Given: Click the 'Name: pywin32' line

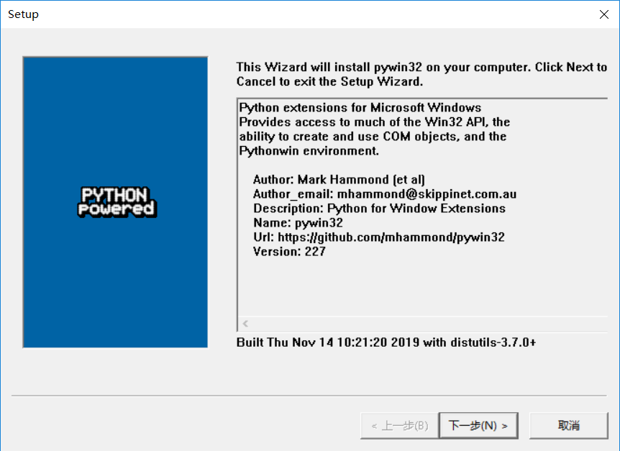Looking at the screenshot, I should pyautogui.click(x=298, y=223).
